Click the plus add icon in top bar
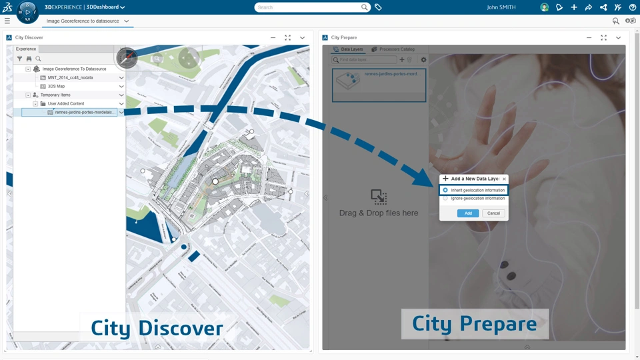640x360 pixels. pyautogui.click(x=574, y=7)
